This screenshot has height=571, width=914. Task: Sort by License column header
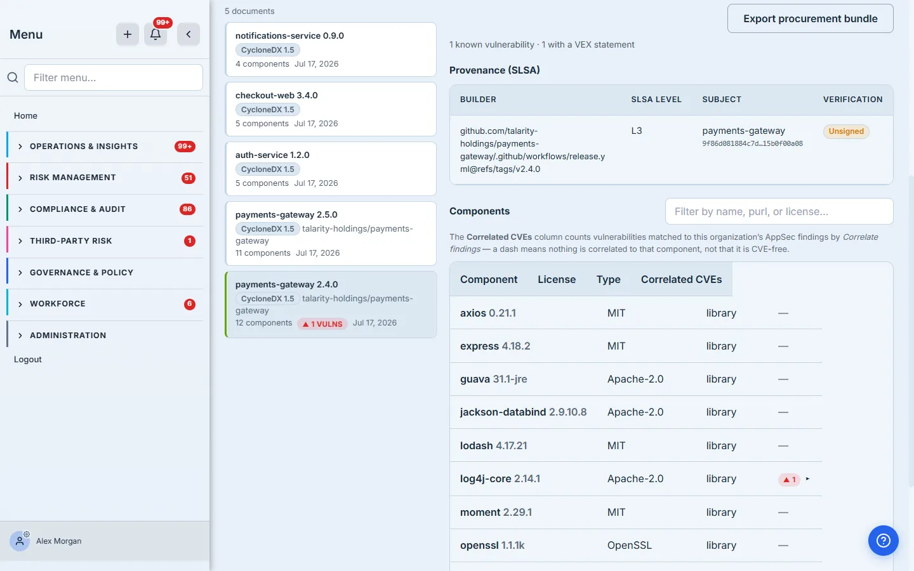557,279
